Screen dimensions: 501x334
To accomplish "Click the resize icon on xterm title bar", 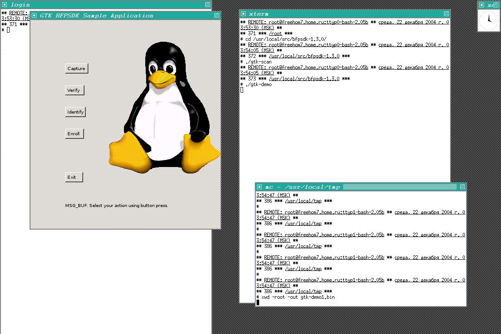I will (446, 14).
